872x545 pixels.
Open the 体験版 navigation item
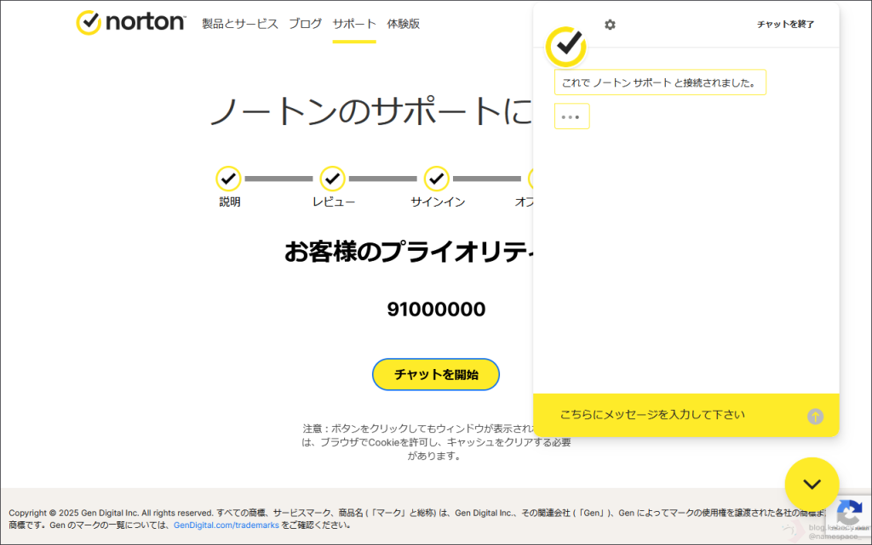(x=403, y=24)
